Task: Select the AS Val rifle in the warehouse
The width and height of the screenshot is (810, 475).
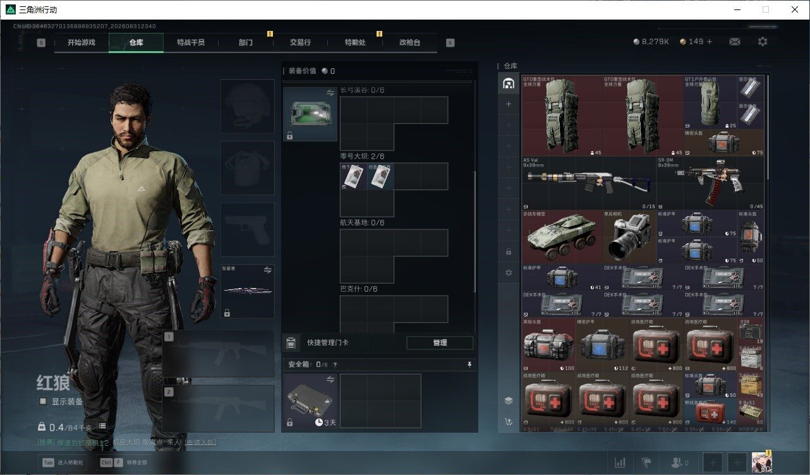Action: coord(589,183)
